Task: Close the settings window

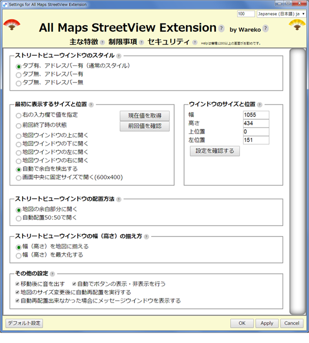Action: pyautogui.click(x=300, y=4)
